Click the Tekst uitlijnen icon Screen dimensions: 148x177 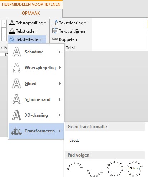click(x=55, y=31)
